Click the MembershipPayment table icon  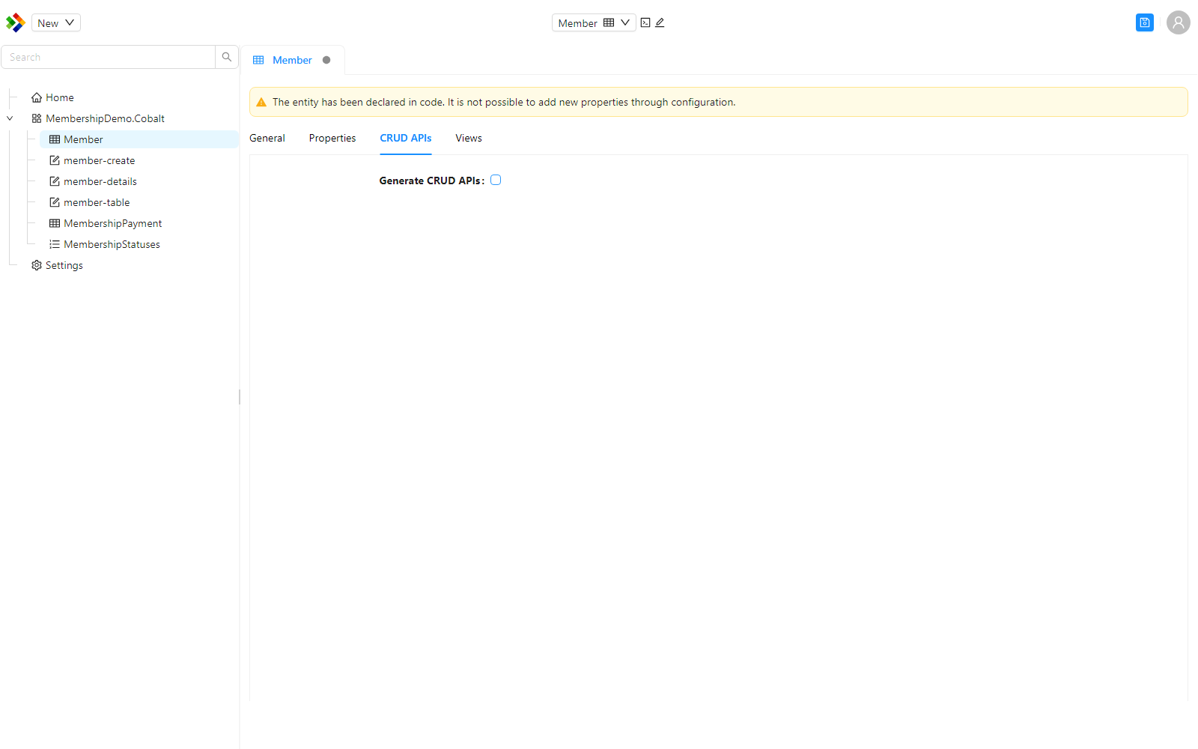[55, 223]
